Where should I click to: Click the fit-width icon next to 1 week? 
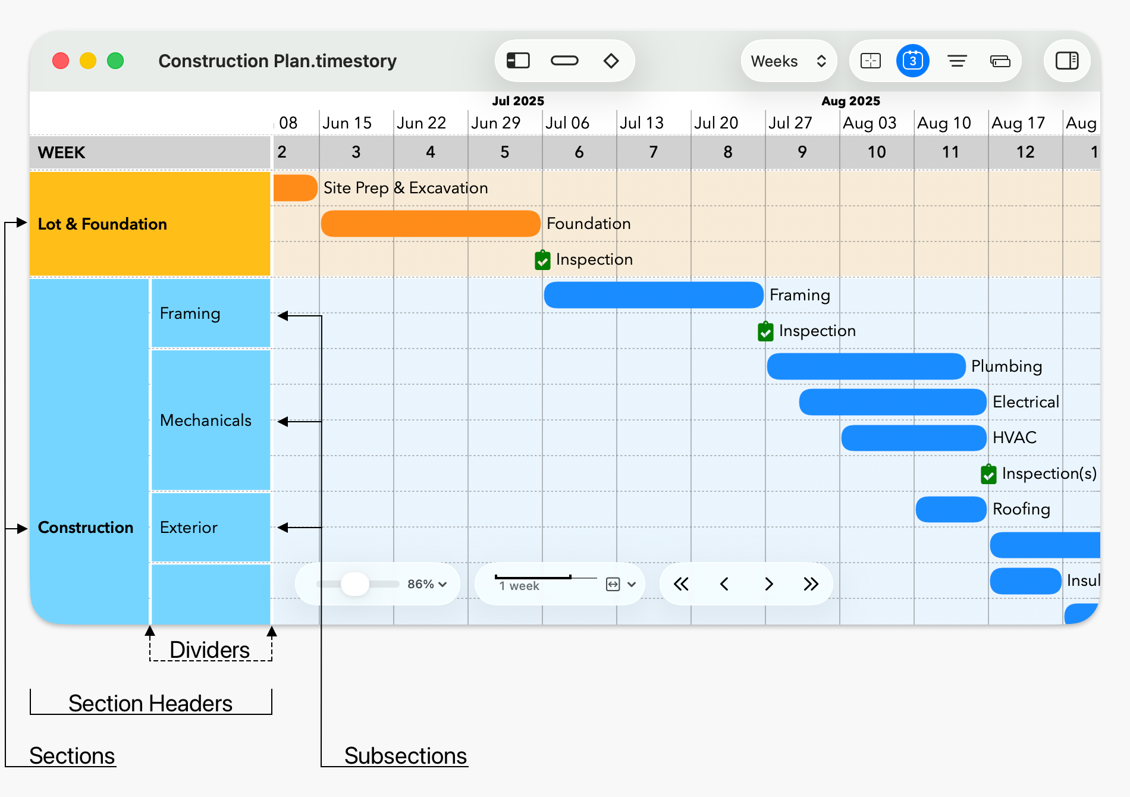point(613,584)
